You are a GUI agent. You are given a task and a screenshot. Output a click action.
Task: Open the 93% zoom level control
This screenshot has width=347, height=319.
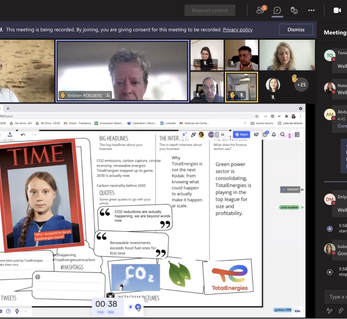tap(297, 311)
